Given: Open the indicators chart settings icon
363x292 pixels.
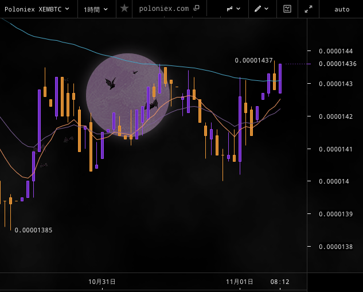Looking at the screenshot, I should click(287, 9).
